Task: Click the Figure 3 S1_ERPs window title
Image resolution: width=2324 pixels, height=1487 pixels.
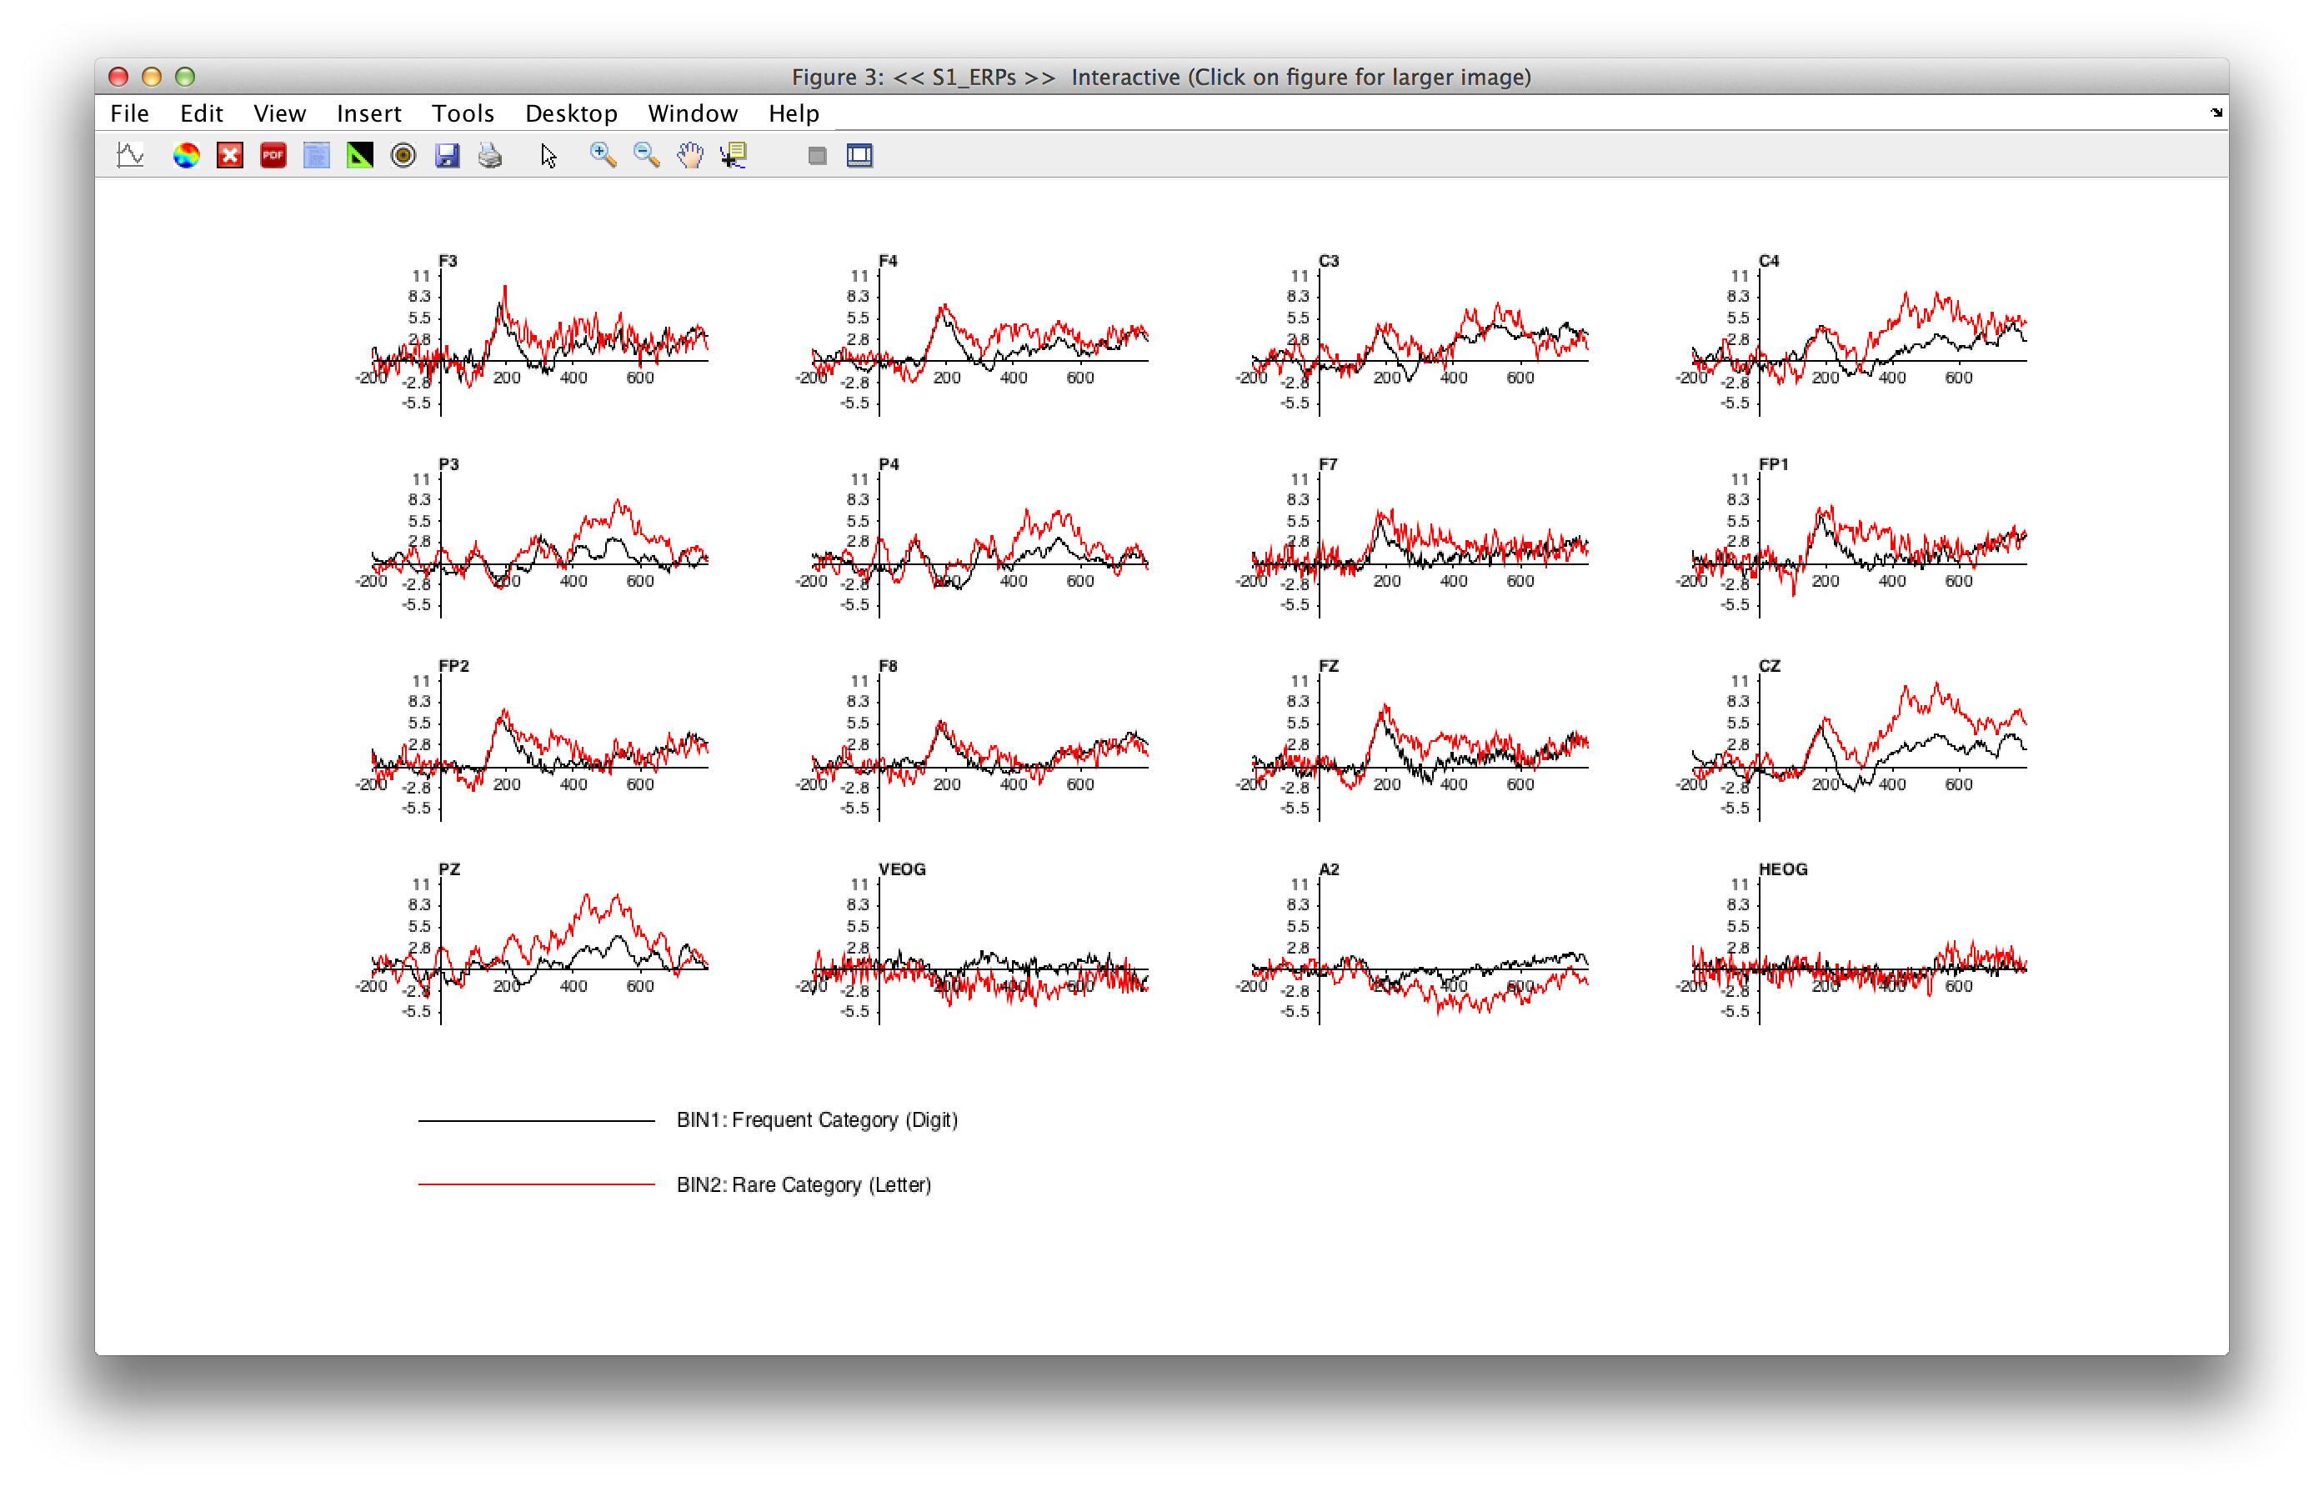Action: click(x=1161, y=78)
